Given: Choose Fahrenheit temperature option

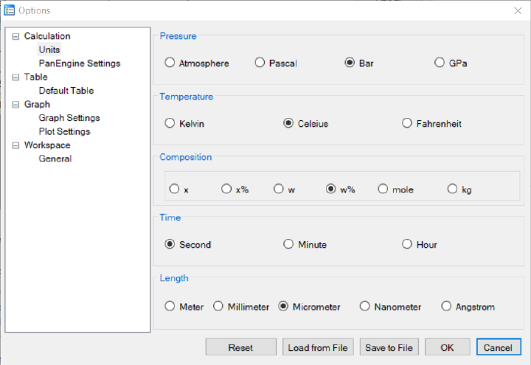Looking at the screenshot, I should (431, 124).
